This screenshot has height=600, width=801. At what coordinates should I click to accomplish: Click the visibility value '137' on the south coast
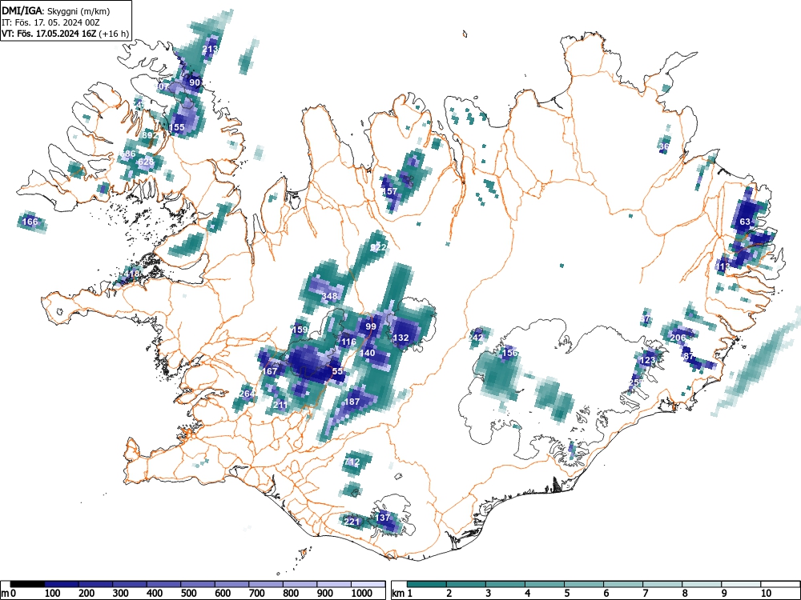pos(383,518)
